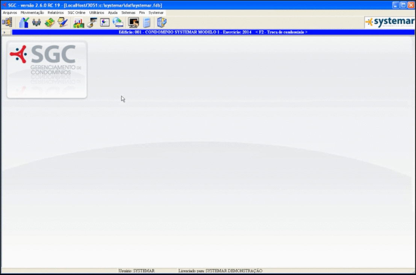Open the bar chart toolbar icon
The width and height of the screenshot is (416, 275).
[79, 23]
